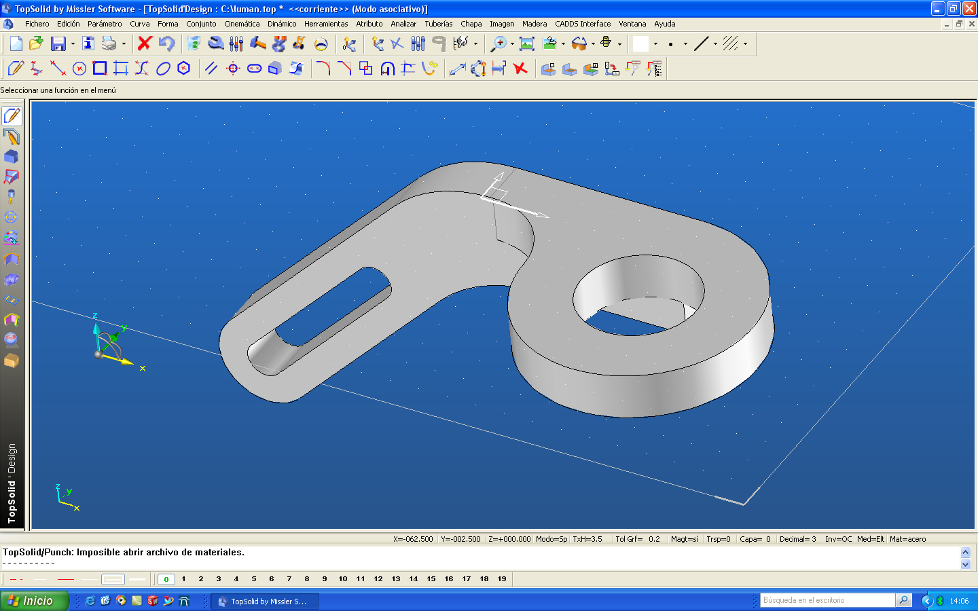Select layer 1 in the layer bar

[x=183, y=579]
